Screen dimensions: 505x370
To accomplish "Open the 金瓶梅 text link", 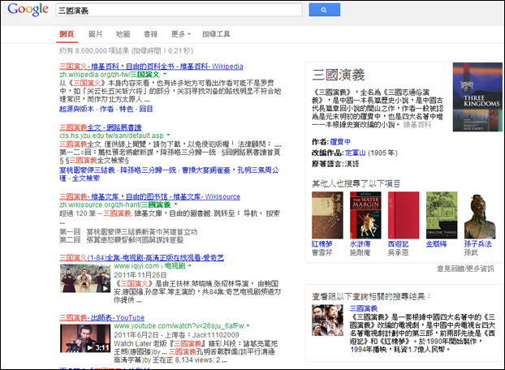I will [437, 244].
